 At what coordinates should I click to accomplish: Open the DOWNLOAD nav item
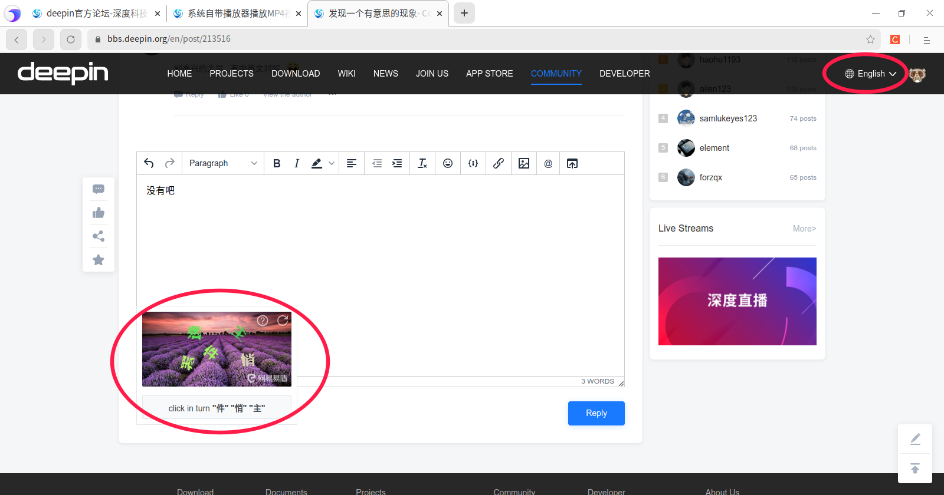(x=296, y=74)
